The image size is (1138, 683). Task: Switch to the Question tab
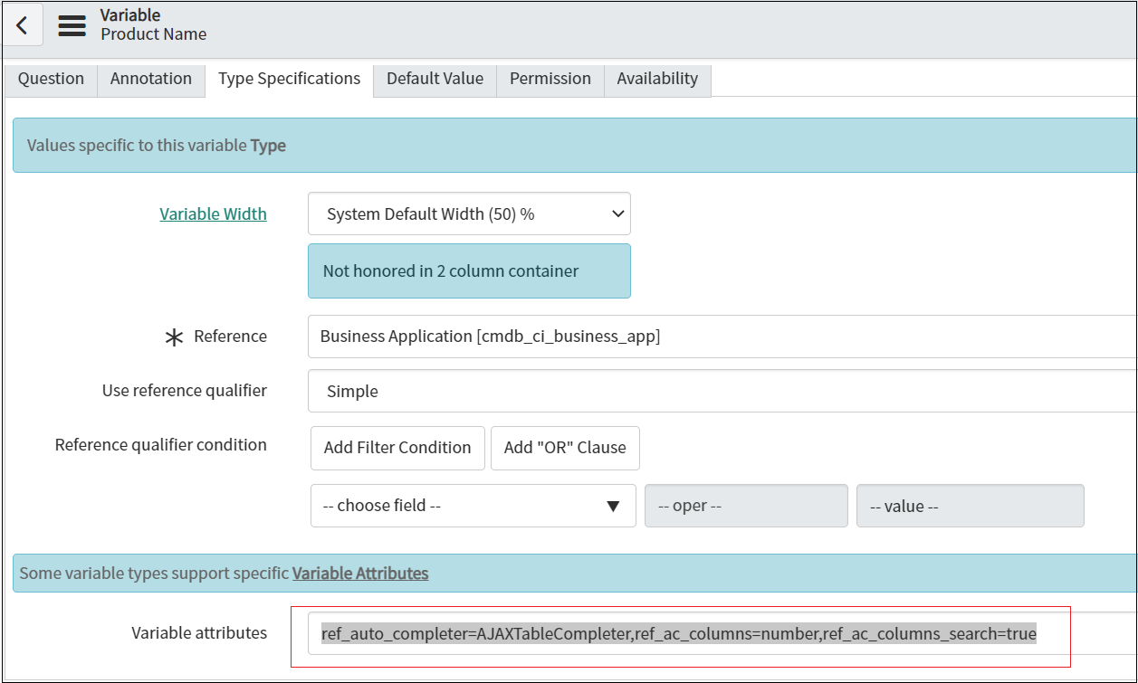(x=50, y=79)
